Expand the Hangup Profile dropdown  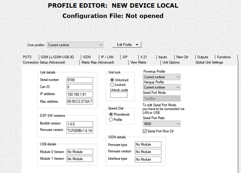click(x=161, y=87)
